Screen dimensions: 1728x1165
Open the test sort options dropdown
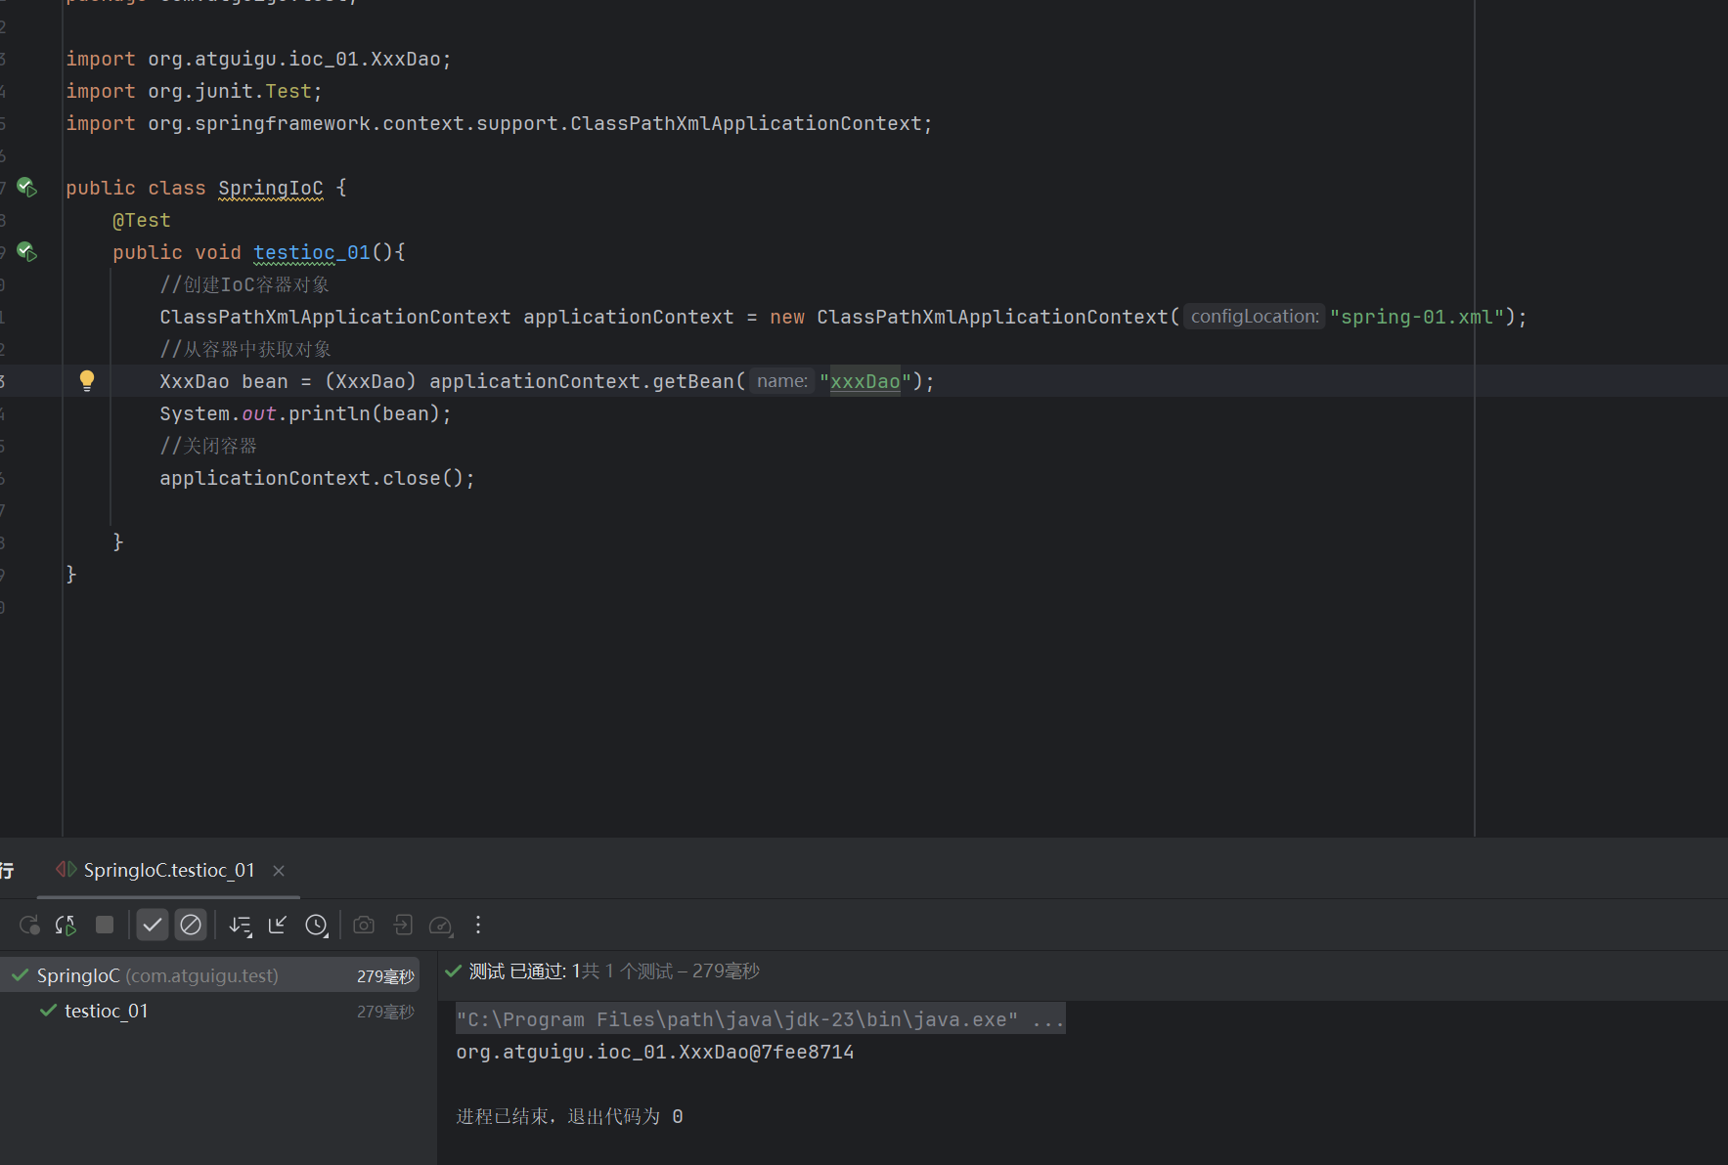[241, 925]
